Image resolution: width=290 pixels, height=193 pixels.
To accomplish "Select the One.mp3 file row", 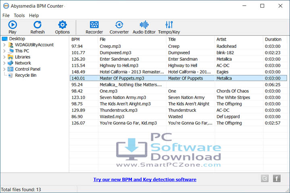I will [x=178, y=91].
